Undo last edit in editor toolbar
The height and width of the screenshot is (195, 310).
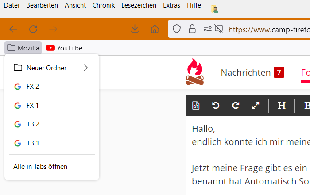(x=216, y=105)
